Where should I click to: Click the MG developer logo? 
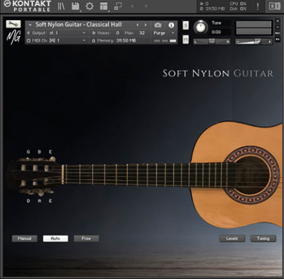click(14, 37)
